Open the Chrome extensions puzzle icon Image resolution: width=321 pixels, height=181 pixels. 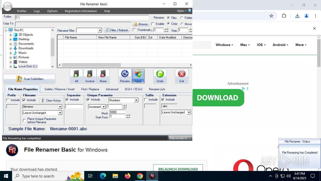(284, 16)
